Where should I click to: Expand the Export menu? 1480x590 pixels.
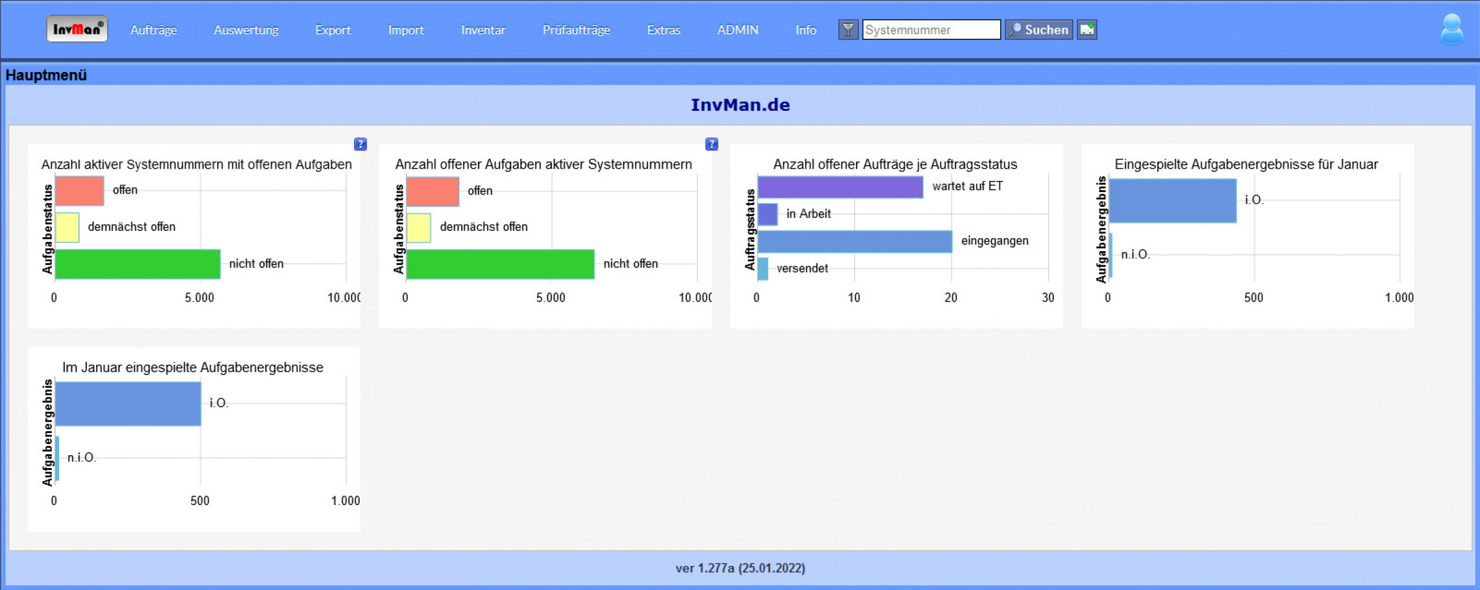(333, 30)
